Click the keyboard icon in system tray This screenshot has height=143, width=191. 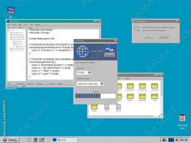click(171, 140)
